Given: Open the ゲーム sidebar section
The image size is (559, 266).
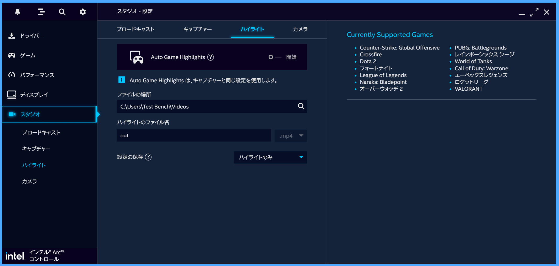Looking at the screenshot, I should (x=49, y=55).
